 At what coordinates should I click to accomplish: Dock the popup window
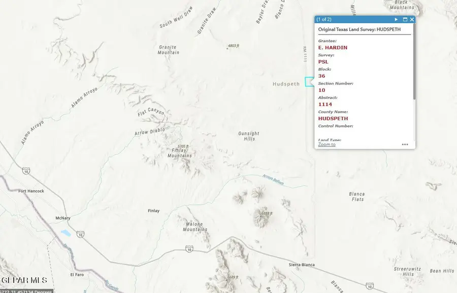click(x=404, y=19)
